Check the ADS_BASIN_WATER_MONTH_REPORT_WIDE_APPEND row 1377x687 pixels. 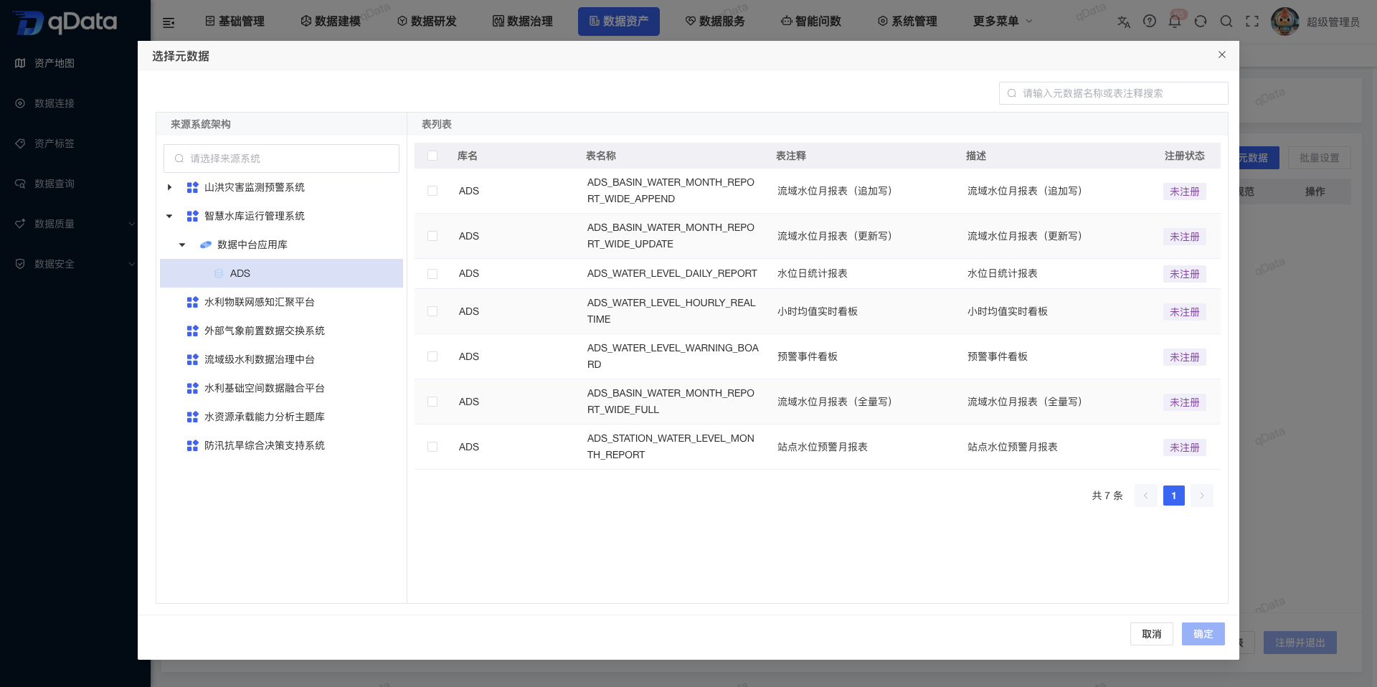pyautogui.click(x=432, y=191)
